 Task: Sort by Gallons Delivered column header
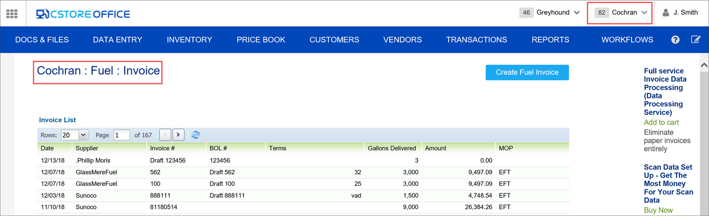tap(392, 148)
